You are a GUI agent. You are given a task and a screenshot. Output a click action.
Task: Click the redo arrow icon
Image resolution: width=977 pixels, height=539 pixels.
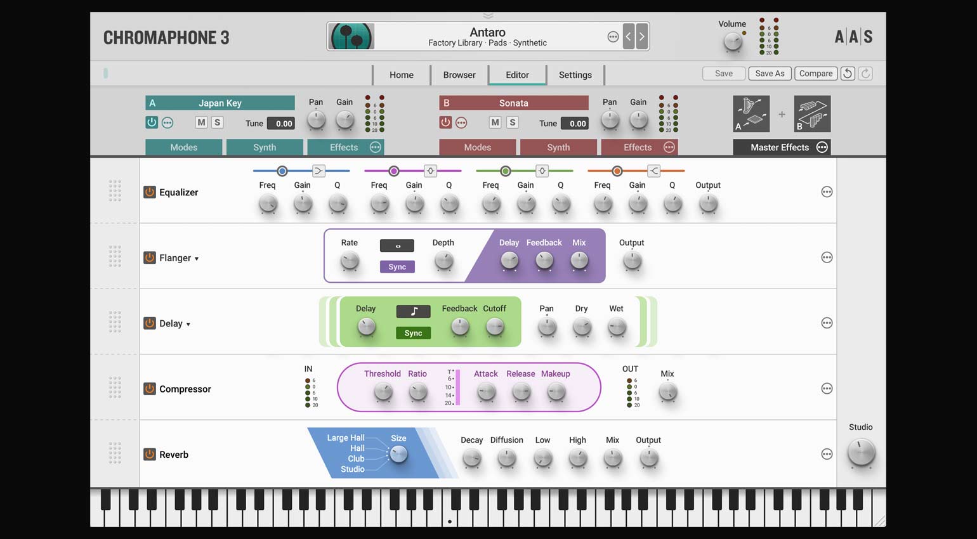[x=865, y=74]
